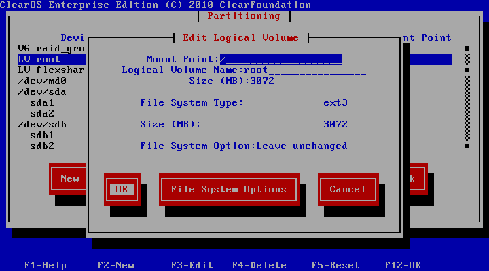This screenshot has height=271, width=489.
Task: Click the partially hidden New button
Action: 69,179
